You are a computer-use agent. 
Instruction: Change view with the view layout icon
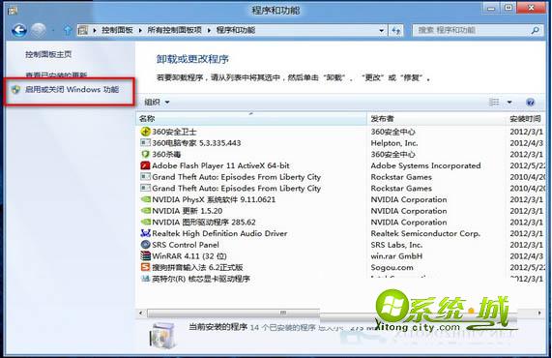coord(494,103)
